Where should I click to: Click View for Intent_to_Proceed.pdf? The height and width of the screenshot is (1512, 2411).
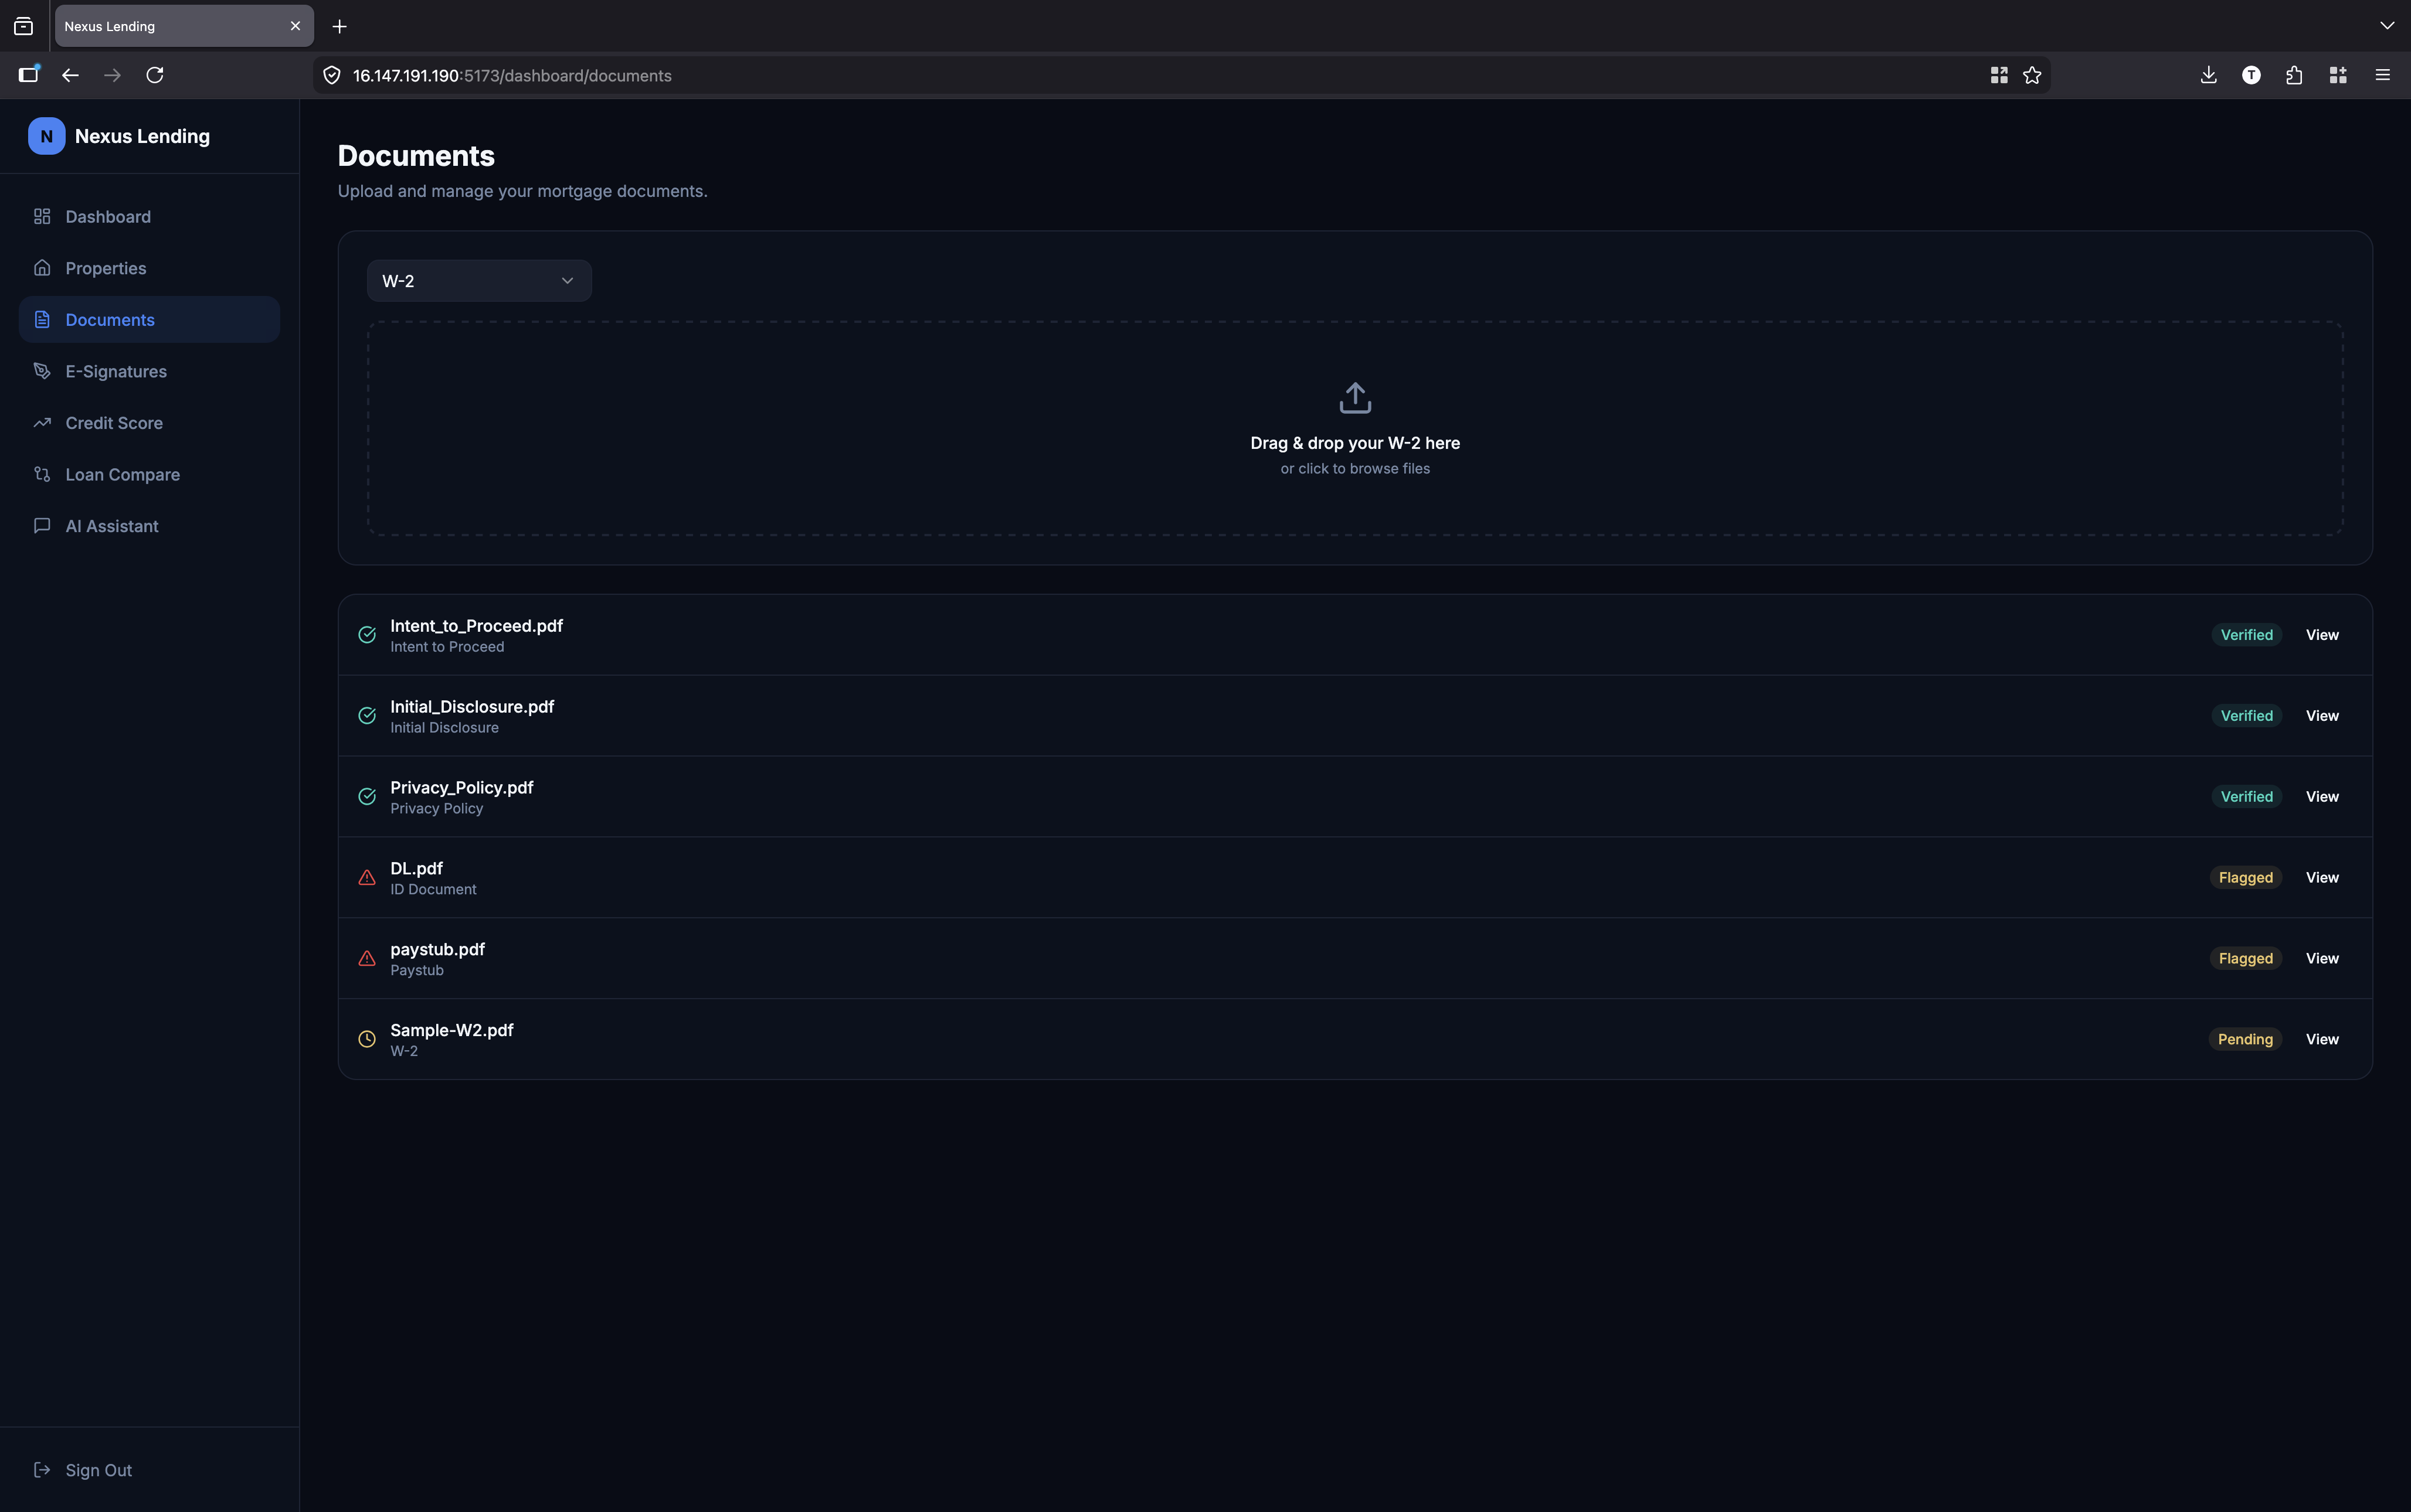point(2321,635)
